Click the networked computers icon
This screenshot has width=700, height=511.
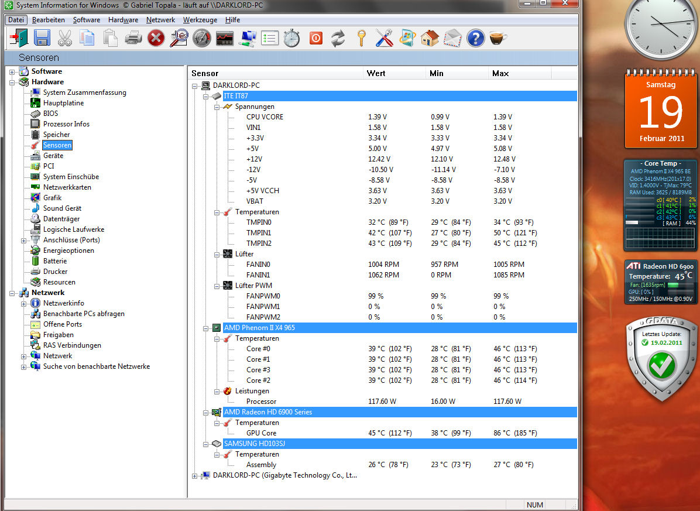(247, 38)
